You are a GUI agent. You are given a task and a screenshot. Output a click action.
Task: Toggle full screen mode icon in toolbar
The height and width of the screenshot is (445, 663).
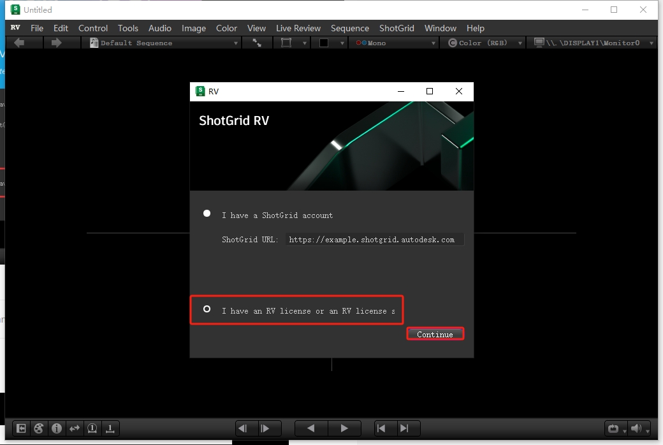point(257,43)
